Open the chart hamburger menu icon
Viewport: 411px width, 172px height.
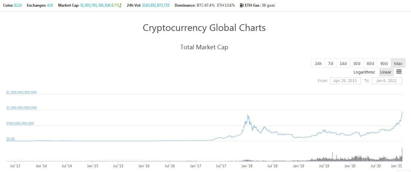coord(399,72)
